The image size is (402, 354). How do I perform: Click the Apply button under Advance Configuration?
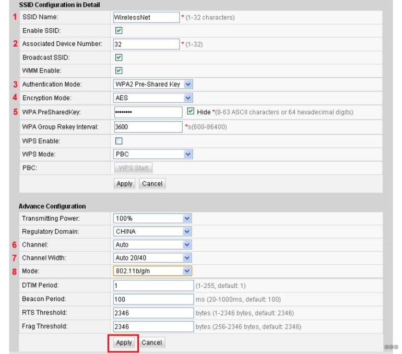point(124,343)
